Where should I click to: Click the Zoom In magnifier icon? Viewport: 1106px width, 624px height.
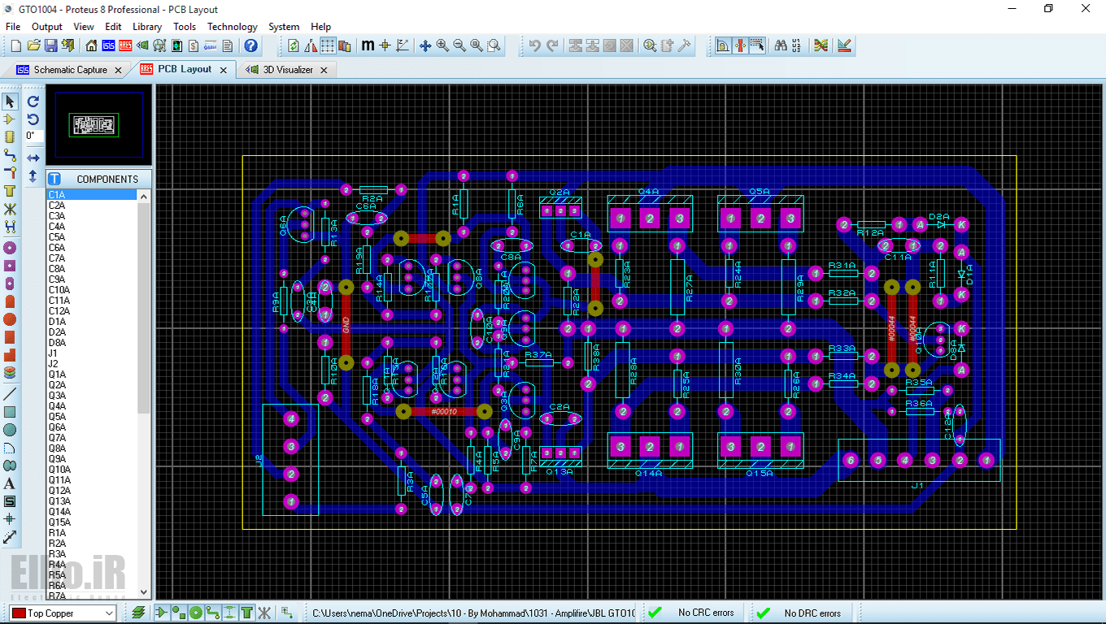tap(442, 45)
